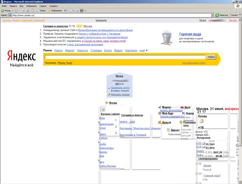
Task: Click the Фотки flower icon
Action: (107, 103)
